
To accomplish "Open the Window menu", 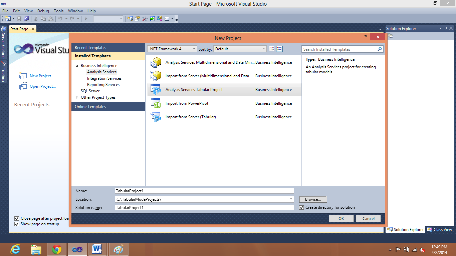I will pyautogui.click(x=75, y=11).
